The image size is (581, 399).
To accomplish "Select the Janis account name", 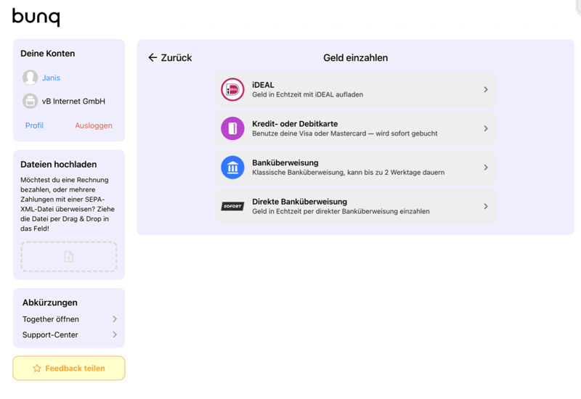I will [x=51, y=78].
